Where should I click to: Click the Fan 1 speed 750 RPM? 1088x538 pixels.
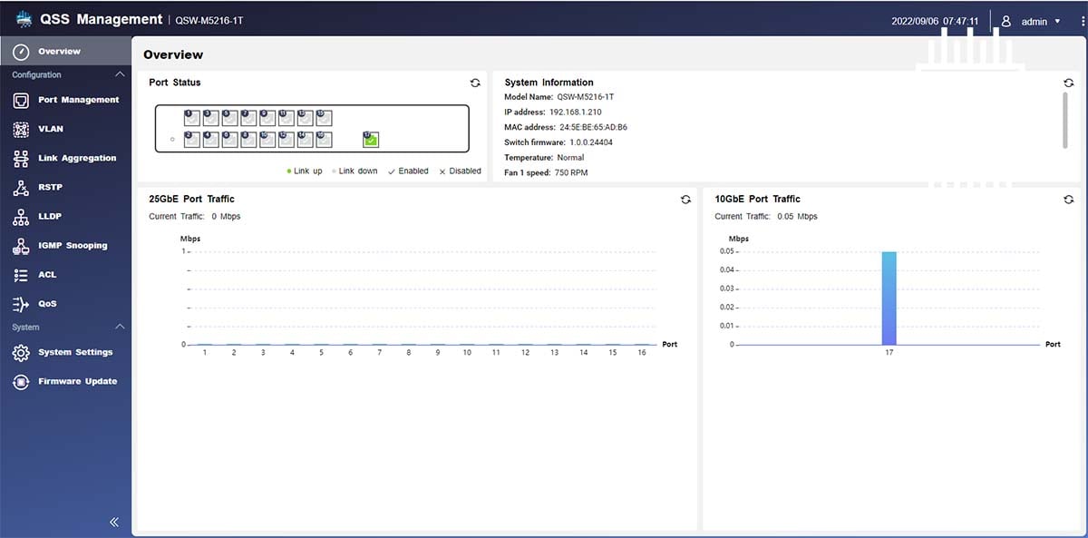point(571,172)
